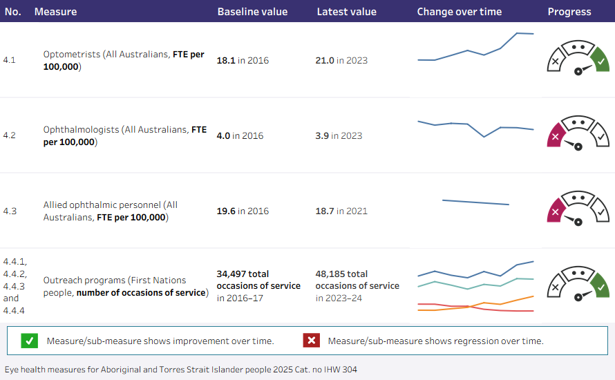
Task: Open the Optometrists trend line chart
Action: (x=476, y=47)
